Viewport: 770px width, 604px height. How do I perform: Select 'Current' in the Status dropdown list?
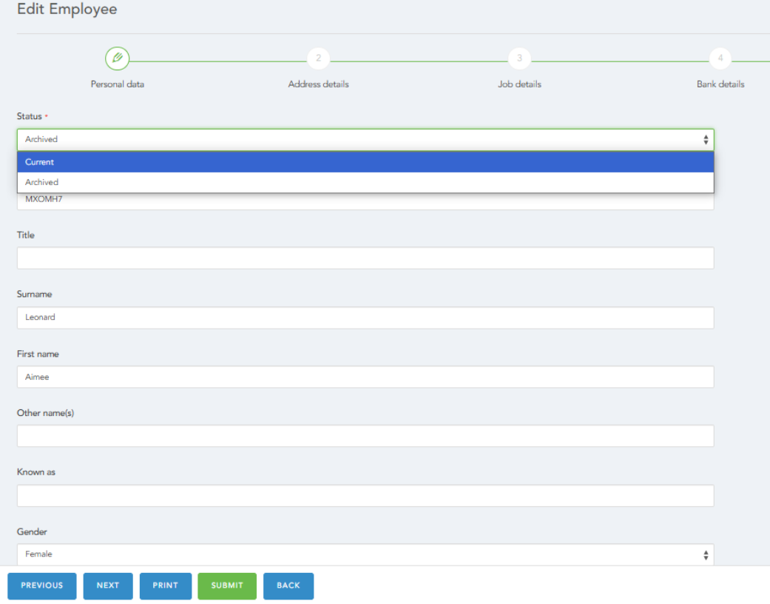click(x=365, y=162)
